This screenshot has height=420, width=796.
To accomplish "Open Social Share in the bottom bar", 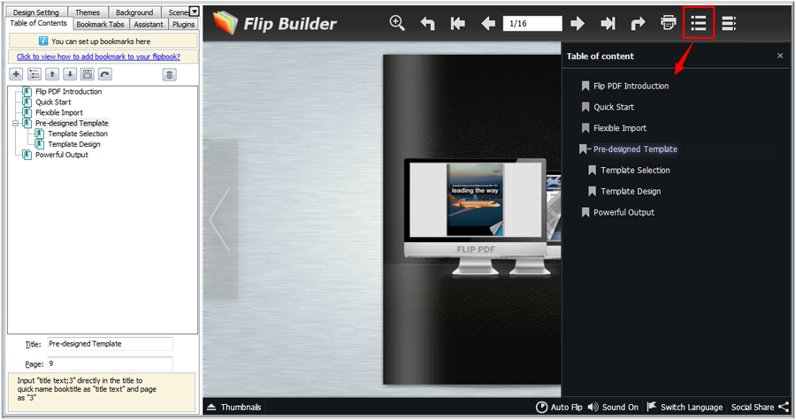I will [760, 407].
